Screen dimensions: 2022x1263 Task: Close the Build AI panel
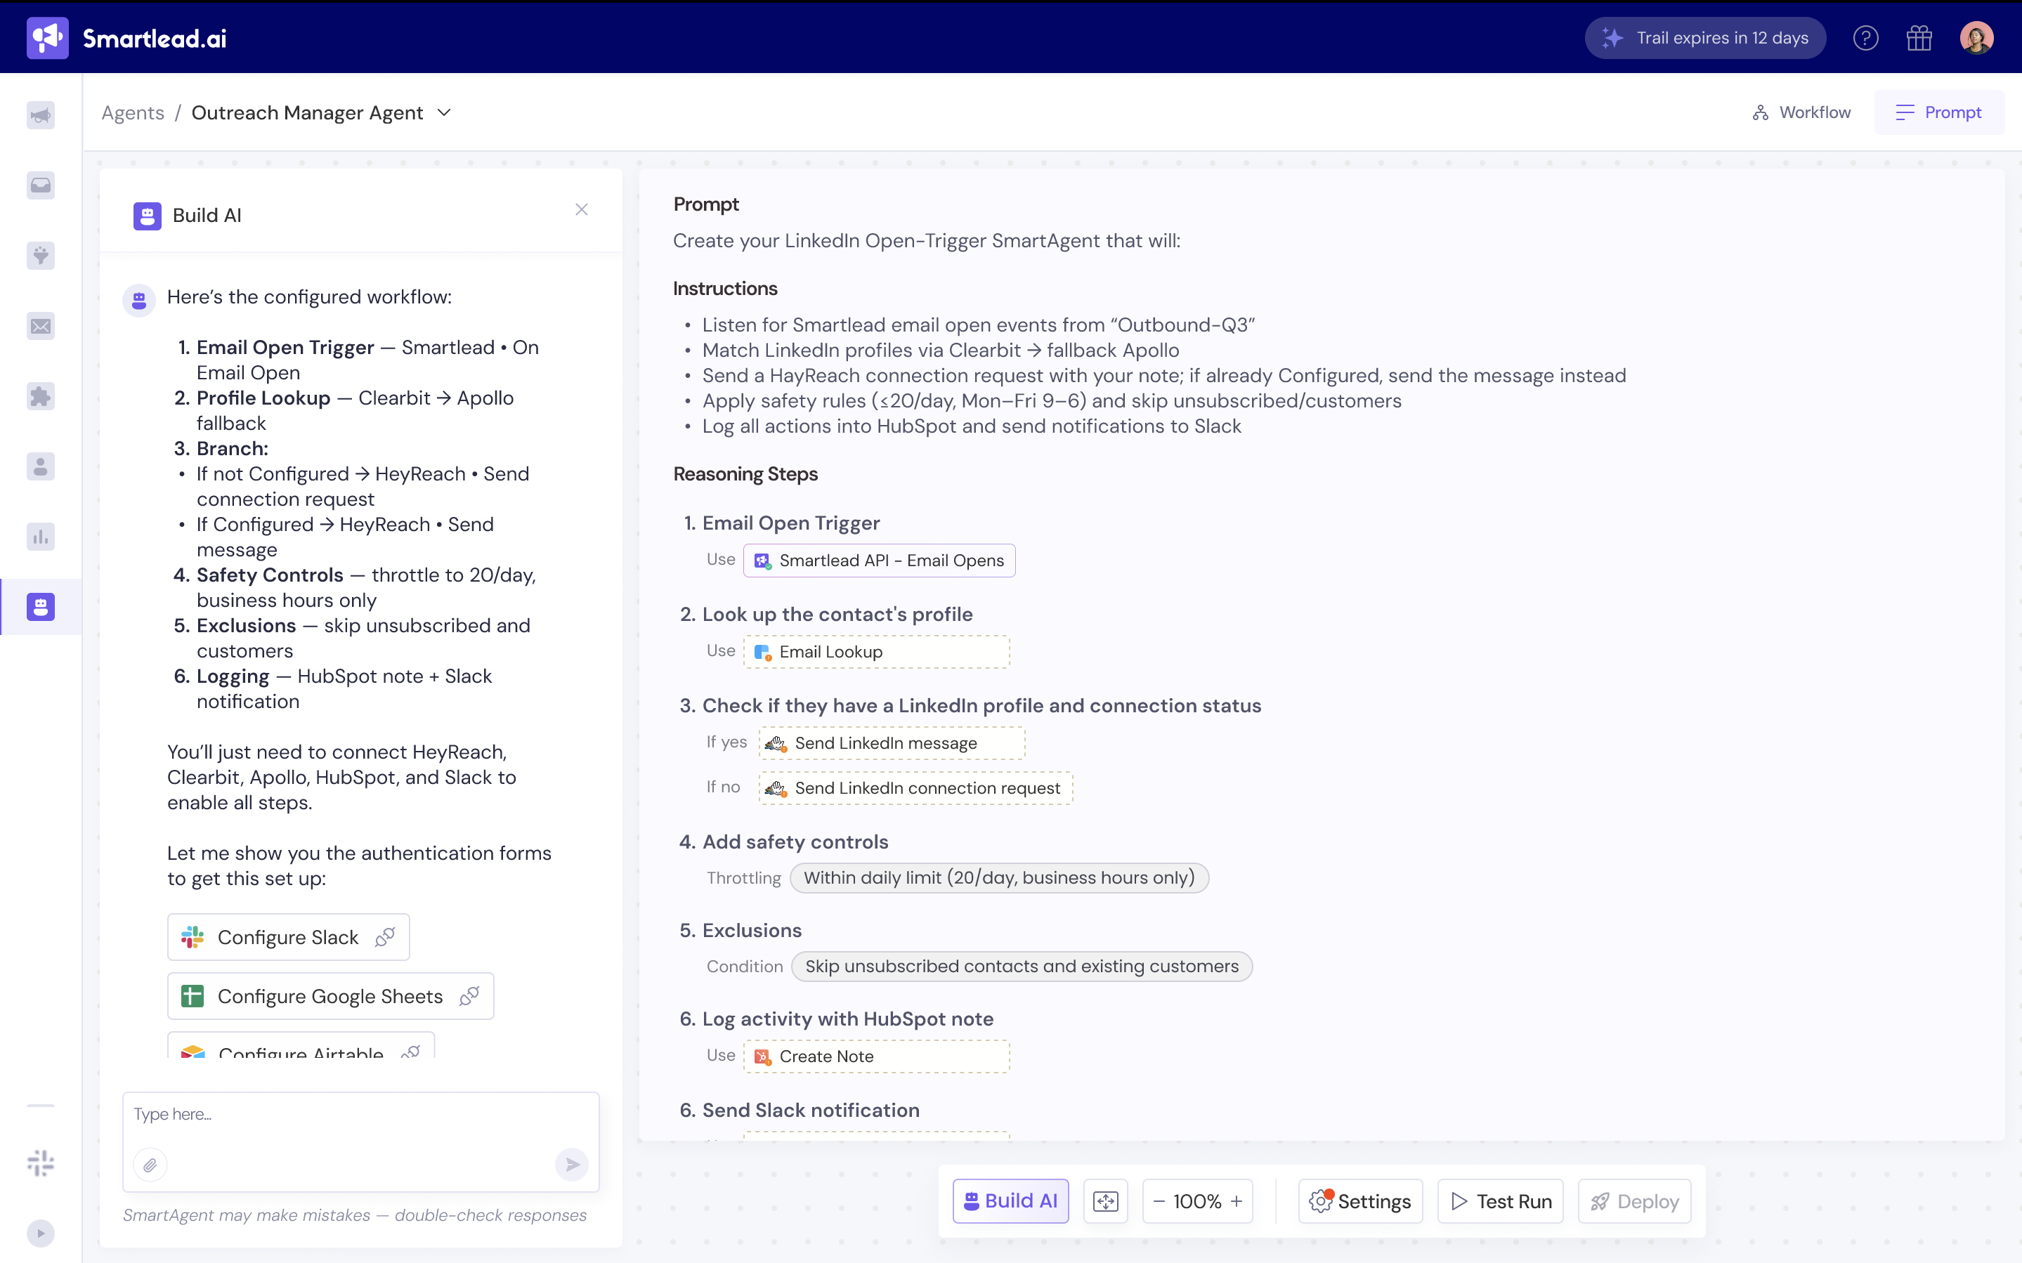(581, 209)
